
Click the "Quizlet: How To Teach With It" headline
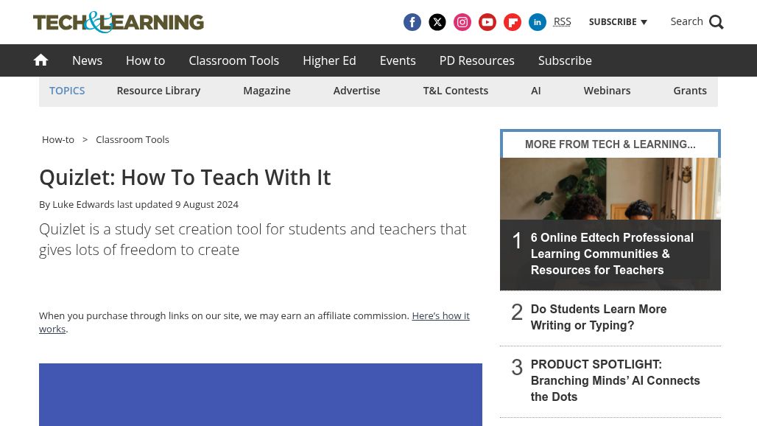(x=185, y=178)
